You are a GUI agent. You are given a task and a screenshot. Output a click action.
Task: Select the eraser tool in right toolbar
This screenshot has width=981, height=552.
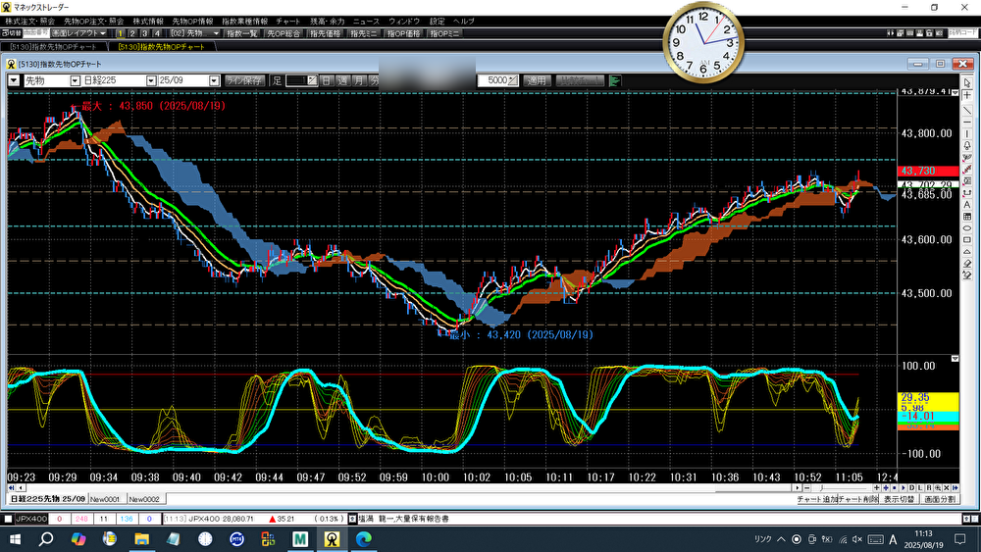point(967,264)
